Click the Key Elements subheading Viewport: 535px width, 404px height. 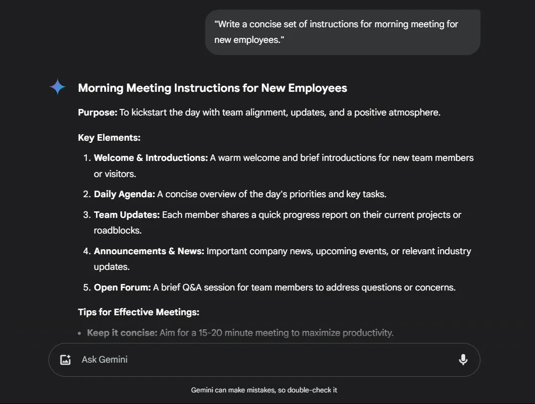[x=109, y=138]
